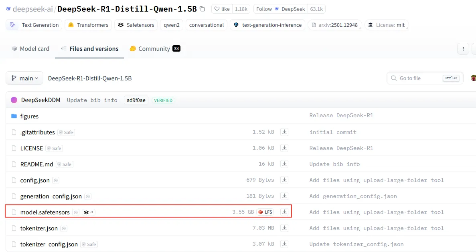Viewport: 476px width, 252px height.
Task: Download the config.json file
Action: click(x=284, y=180)
